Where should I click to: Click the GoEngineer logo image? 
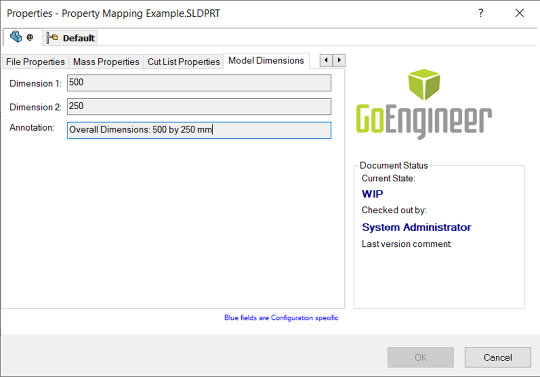(x=424, y=104)
